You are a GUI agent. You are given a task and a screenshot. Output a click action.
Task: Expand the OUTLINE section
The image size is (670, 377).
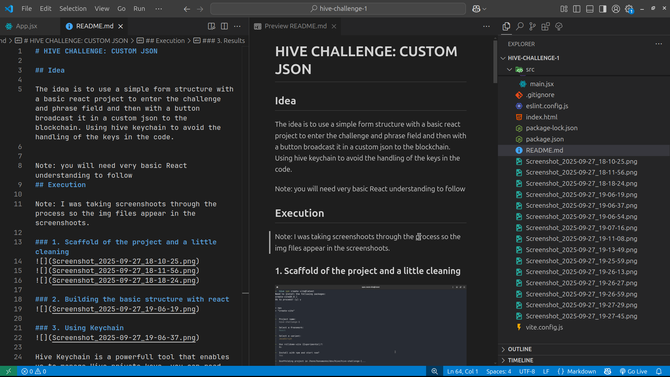tap(520, 349)
